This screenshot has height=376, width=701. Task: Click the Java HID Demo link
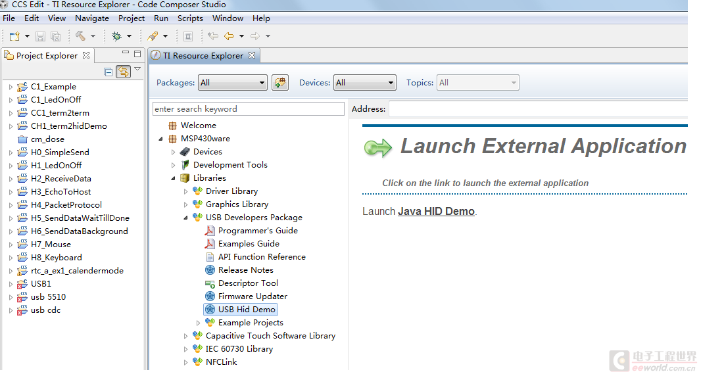437,211
